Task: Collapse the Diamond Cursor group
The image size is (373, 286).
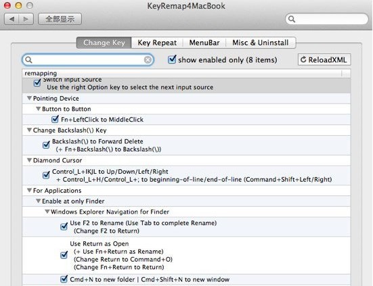Action: coord(29,160)
